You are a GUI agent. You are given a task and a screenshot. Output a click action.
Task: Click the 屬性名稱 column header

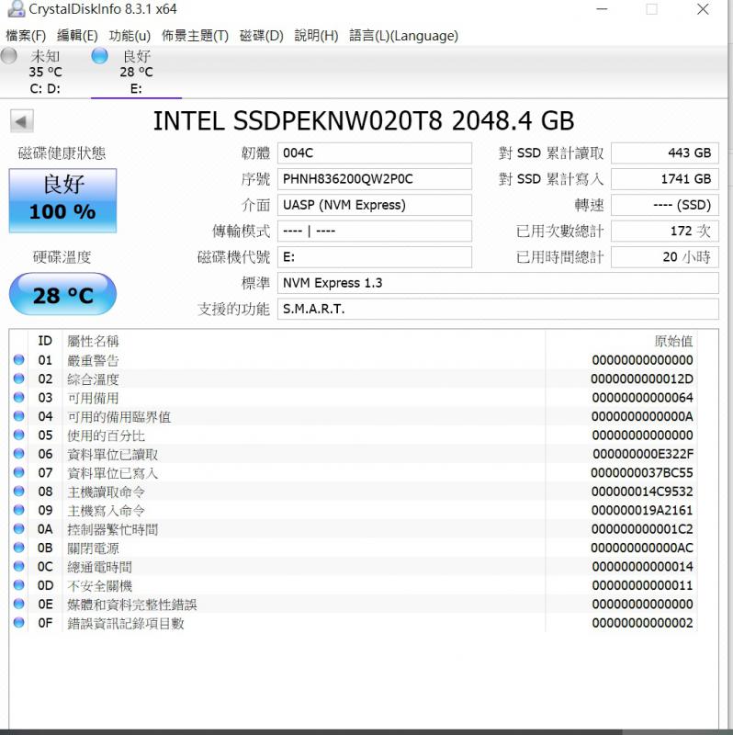click(x=93, y=341)
